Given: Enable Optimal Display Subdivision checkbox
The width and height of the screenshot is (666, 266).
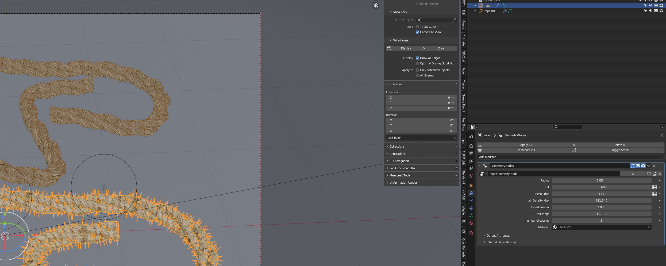Looking at the screenshot, I should pos(417,63).
